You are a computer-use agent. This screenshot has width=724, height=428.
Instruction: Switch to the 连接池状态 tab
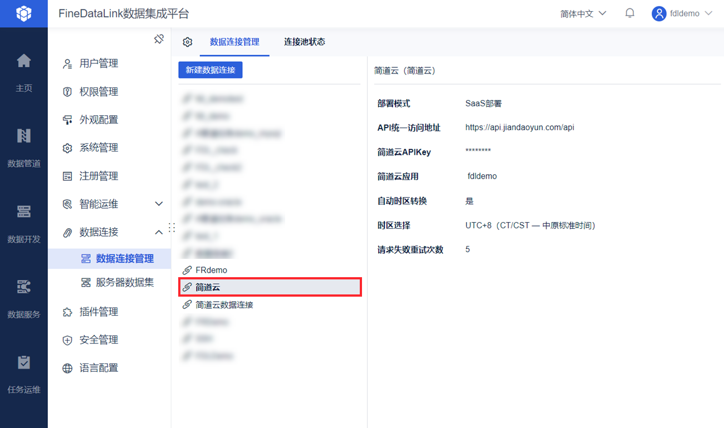click(x=305, y=42)
